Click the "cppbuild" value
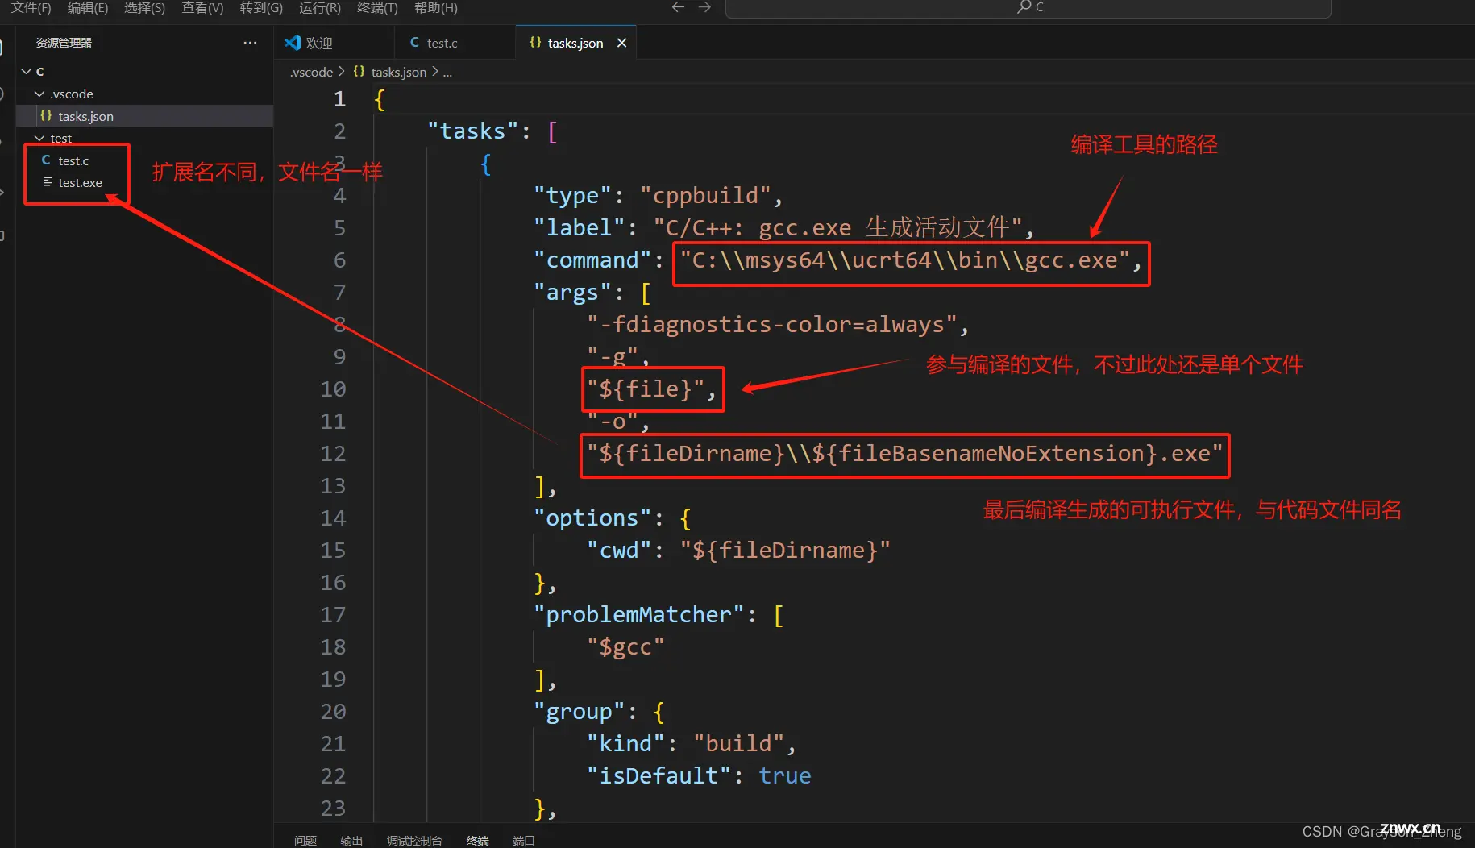This screenshot has height=848, width=1475. 706,196
